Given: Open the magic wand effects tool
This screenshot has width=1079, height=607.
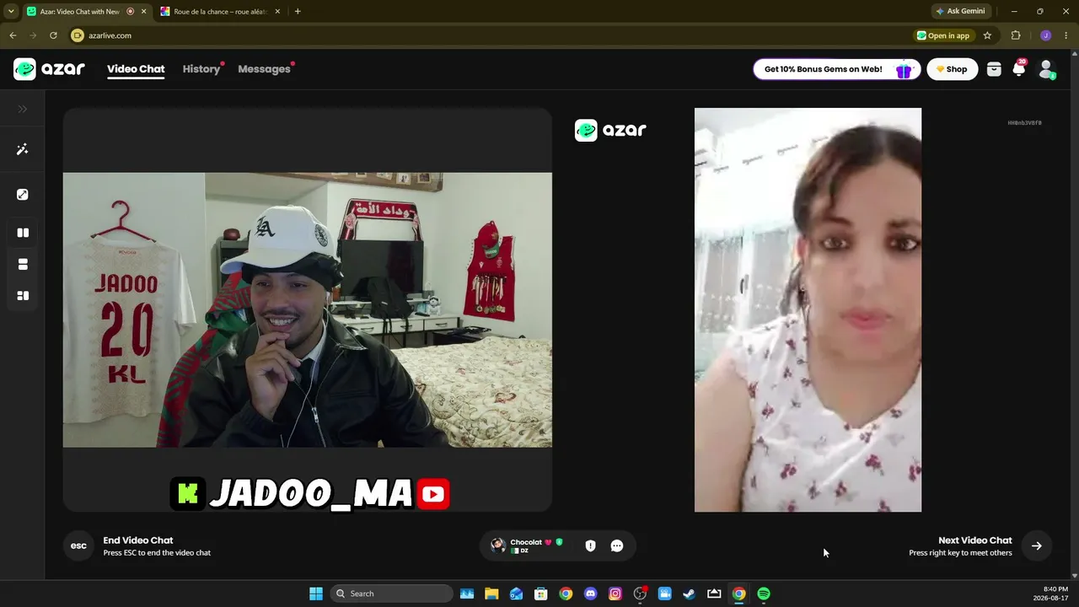Looking at the screenshot, I should pyautogui.click(x=23, y=149).
